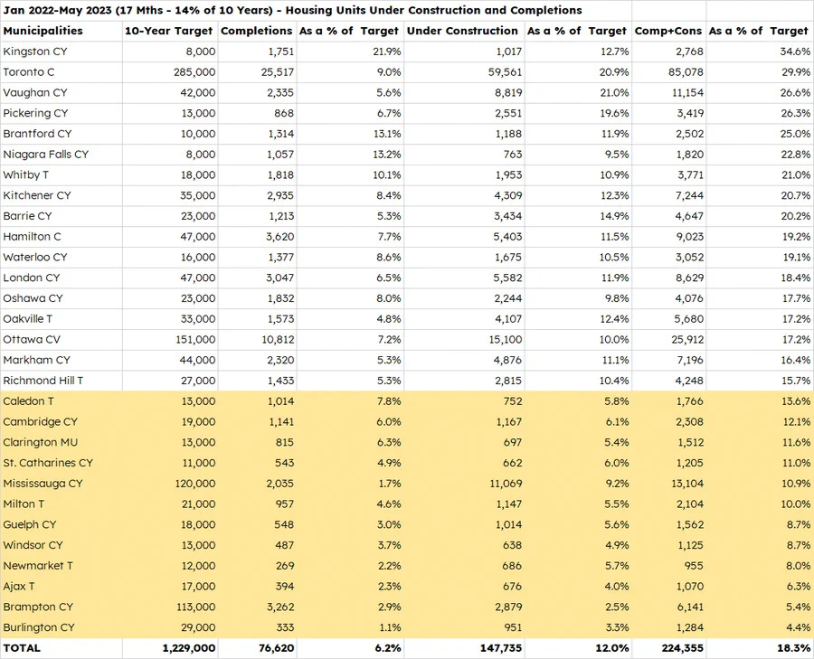
Task: Select the Completions column header
Action: point(257,31)
